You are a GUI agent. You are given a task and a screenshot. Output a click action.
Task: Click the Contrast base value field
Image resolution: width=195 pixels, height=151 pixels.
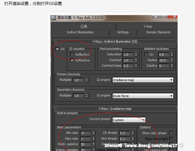[128, 66]
